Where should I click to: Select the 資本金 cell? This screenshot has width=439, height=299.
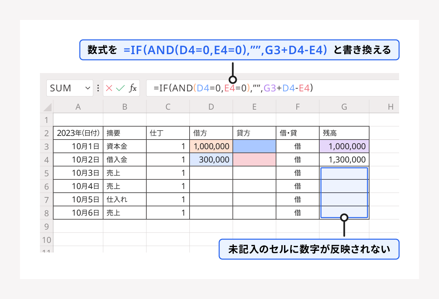point(125,146)
